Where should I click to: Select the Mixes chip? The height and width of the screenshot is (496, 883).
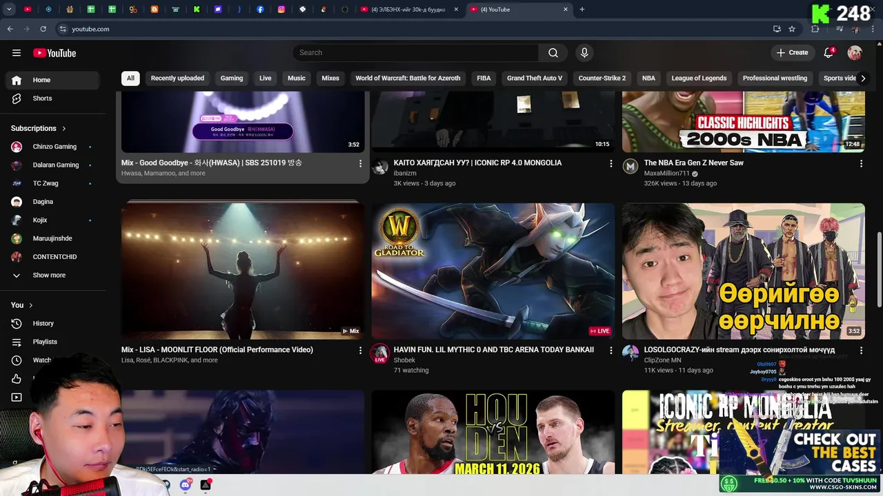tap(330, 79)
